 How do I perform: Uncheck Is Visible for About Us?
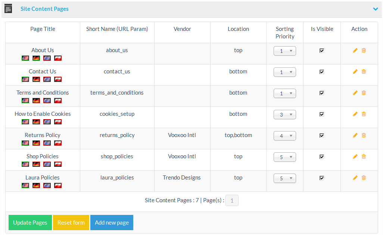pos(322,51)
